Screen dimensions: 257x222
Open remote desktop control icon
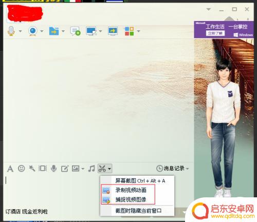[91, 31]
